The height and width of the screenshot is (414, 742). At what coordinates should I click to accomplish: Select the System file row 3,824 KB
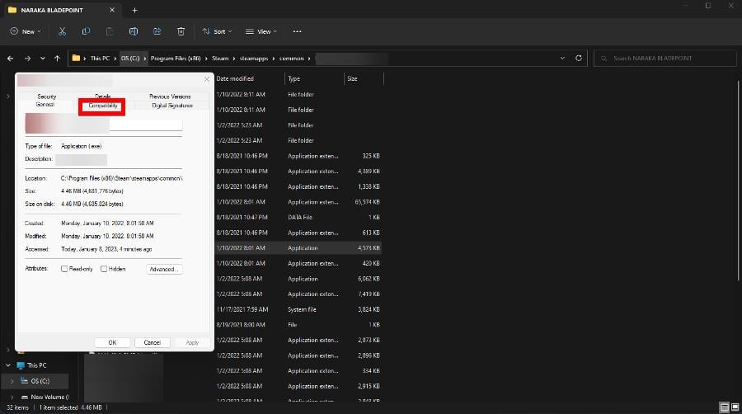298,309
